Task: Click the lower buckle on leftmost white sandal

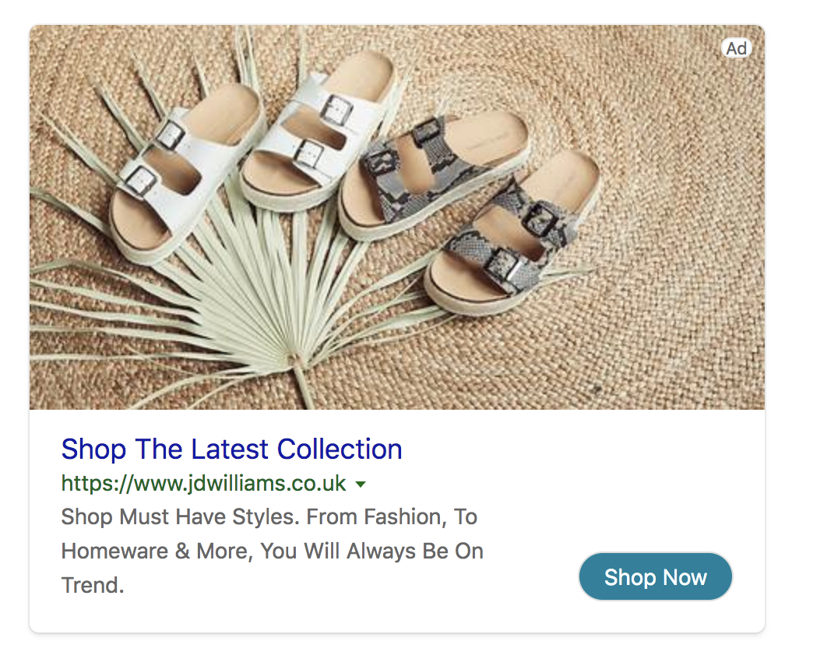Action: tap(140, 181)
